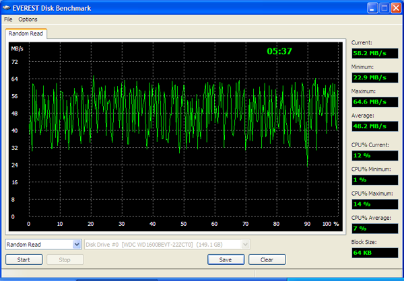
Task: Click the EVEREST disk icon in title bar
Action: click(6, 8)
